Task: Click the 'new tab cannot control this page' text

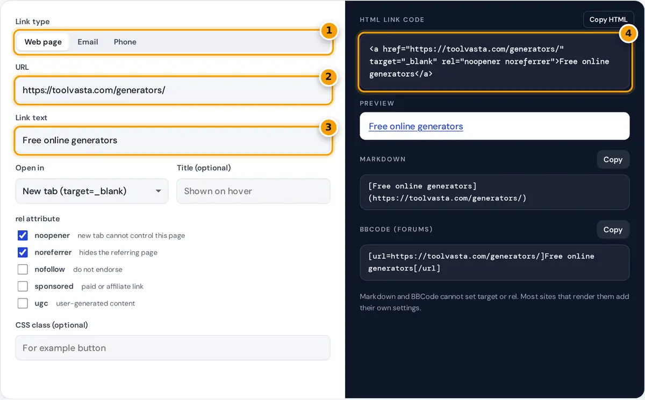Action: point(131,236)
